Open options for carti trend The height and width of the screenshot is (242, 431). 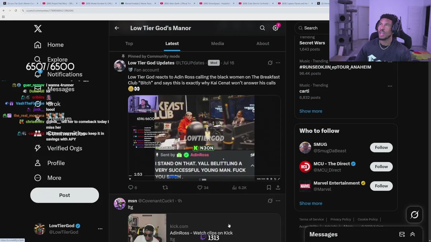(390, 86)
